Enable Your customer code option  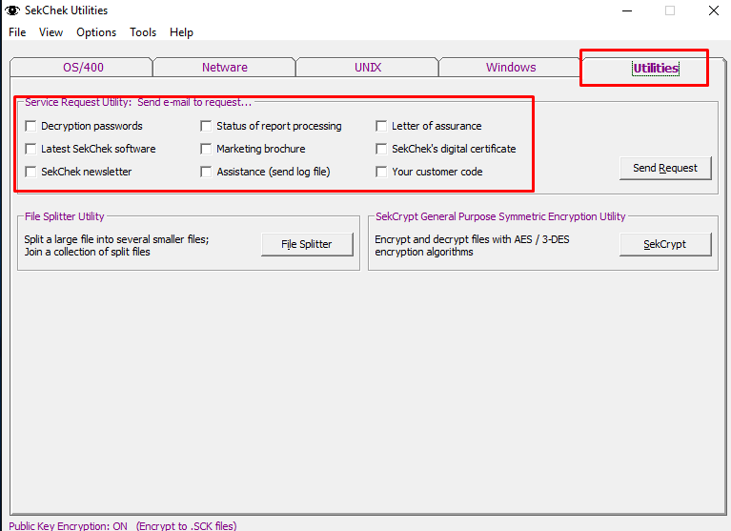[x=381, y=172]
